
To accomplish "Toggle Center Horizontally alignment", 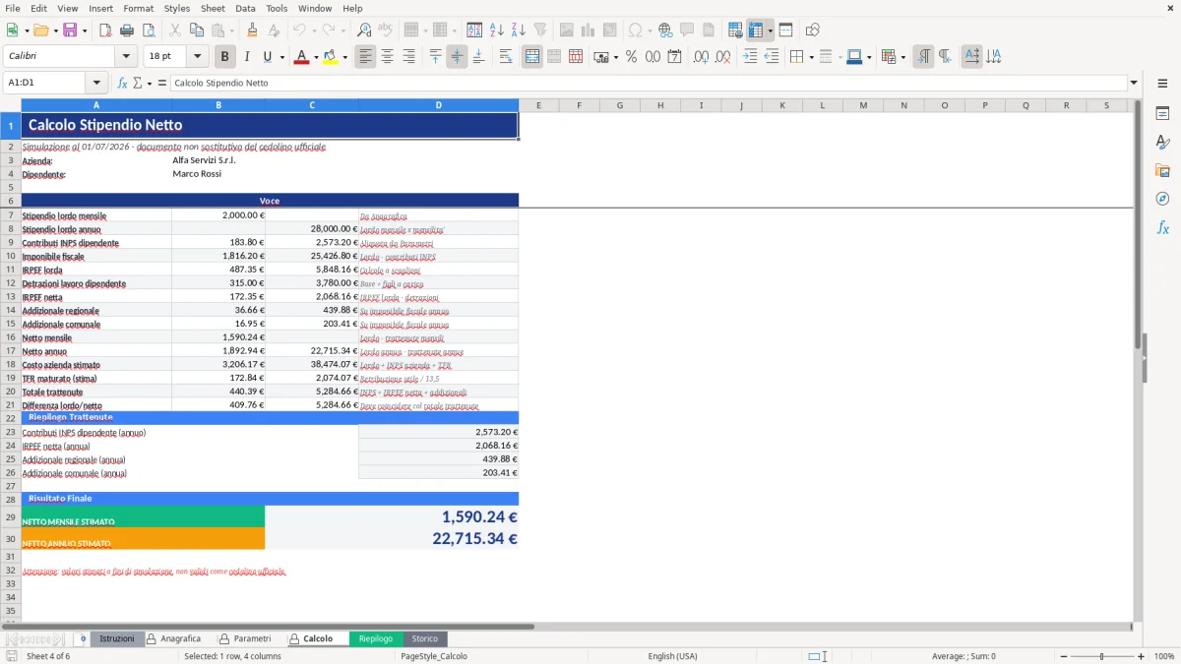I will (387, 57).
